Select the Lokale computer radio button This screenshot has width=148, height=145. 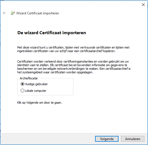(x=22, y=91)
